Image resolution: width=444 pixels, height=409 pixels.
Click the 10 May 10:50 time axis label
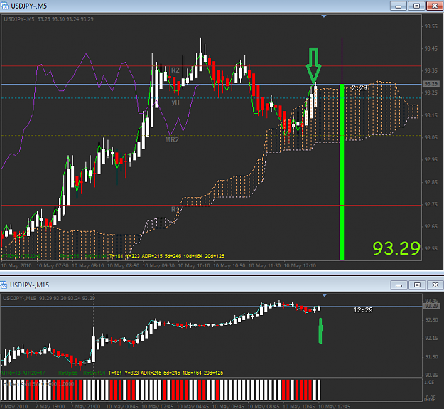(229, 266)
